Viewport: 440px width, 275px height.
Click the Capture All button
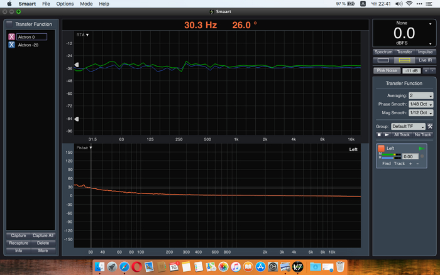[x=43, y=235]
